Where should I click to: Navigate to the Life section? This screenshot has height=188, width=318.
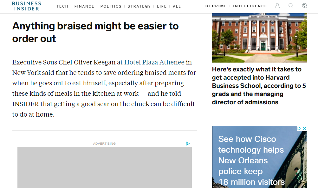(162, 6)
